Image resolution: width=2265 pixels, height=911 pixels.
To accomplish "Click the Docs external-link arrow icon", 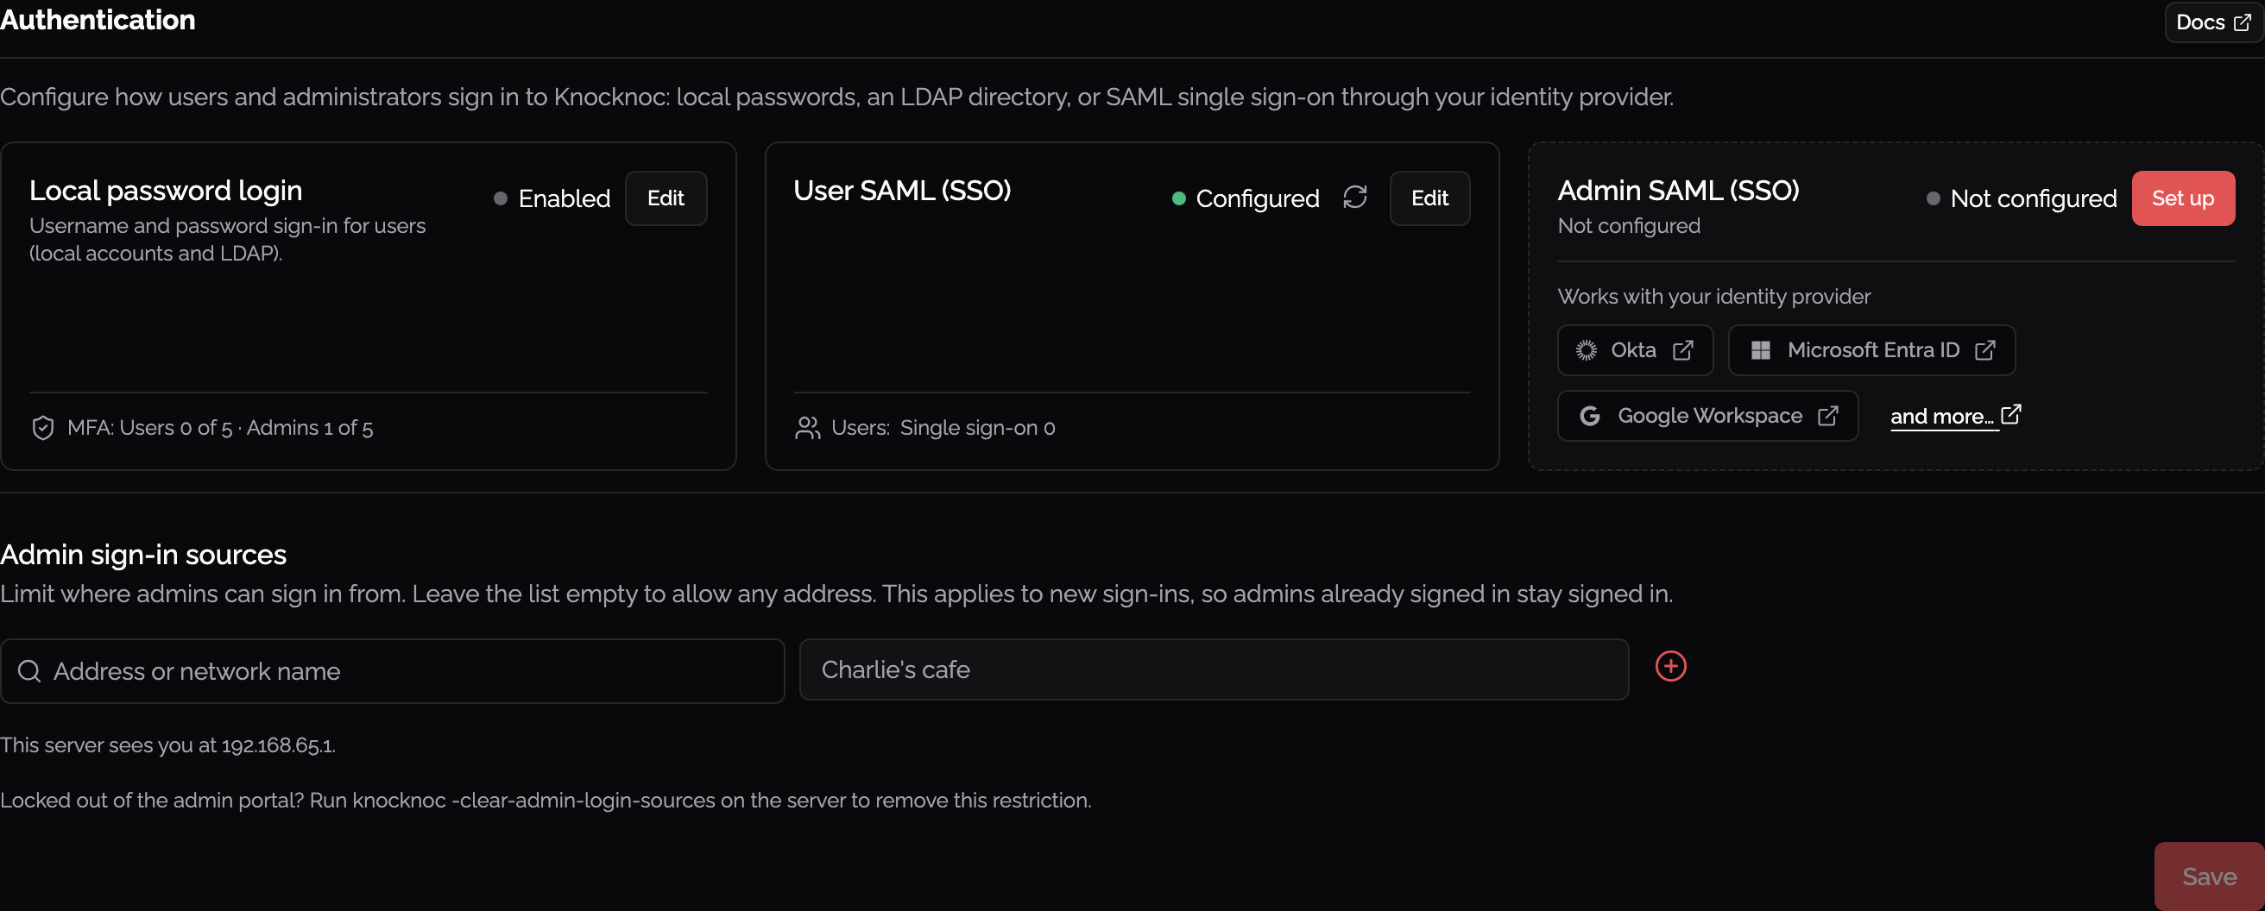I will coord(2243,22).
